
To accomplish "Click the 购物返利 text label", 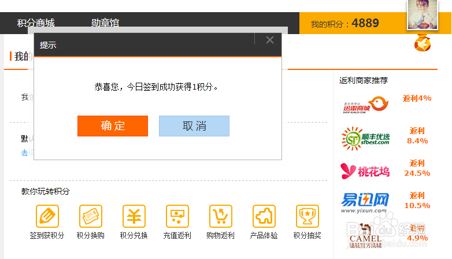I will (x=221, y=236).
